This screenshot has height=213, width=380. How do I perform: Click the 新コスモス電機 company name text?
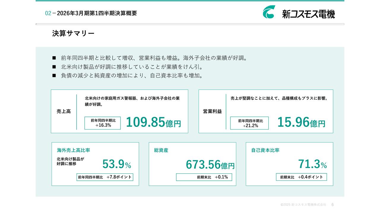308,14
